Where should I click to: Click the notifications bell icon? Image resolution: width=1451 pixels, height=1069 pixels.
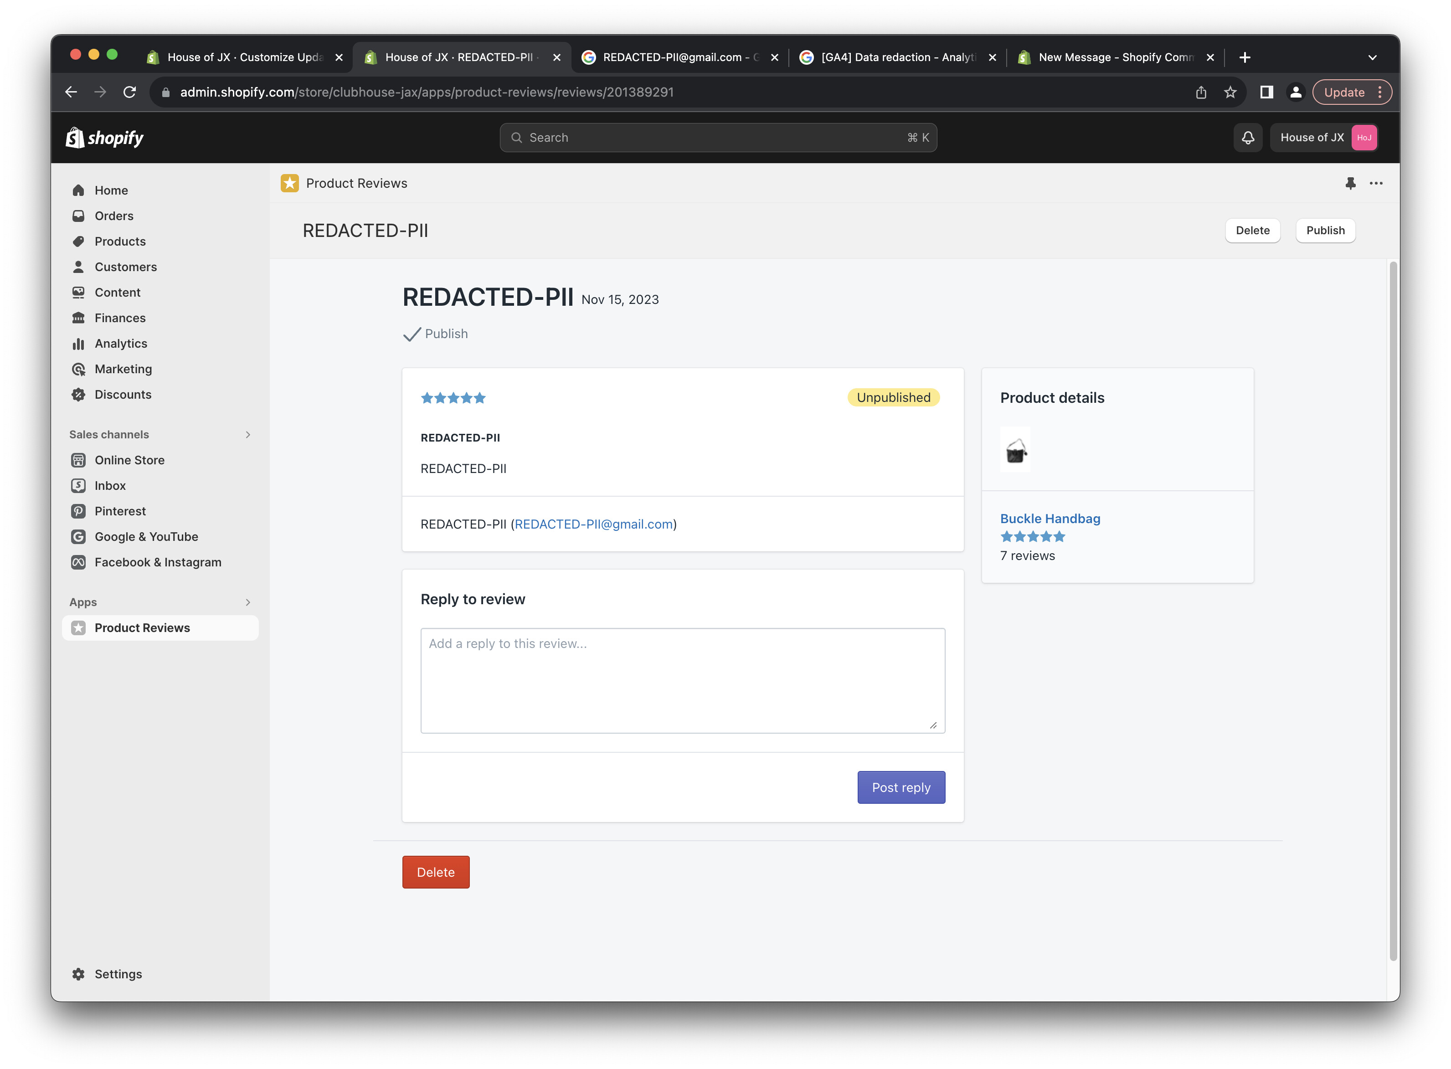pos(1247,137)
